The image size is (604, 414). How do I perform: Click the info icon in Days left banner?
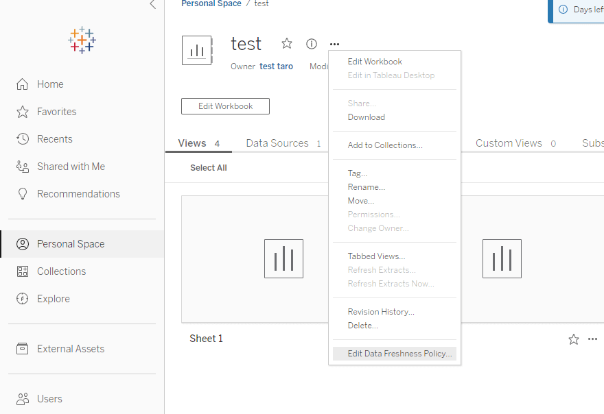point(564,10)
